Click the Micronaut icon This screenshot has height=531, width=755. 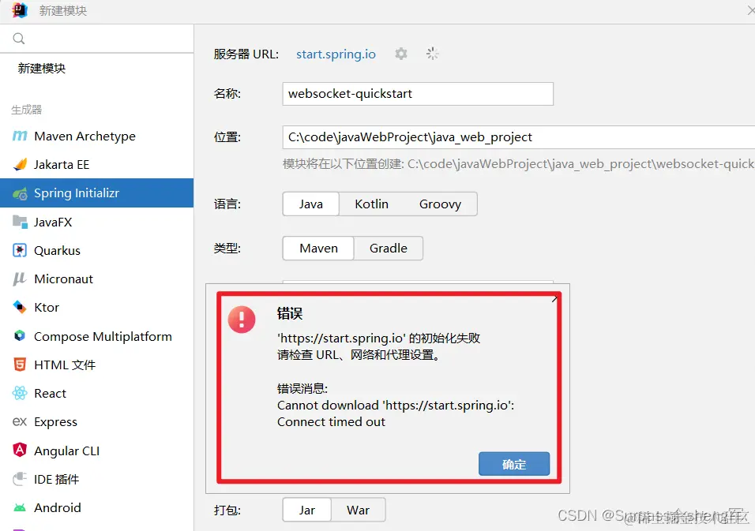tap(20, 279)
